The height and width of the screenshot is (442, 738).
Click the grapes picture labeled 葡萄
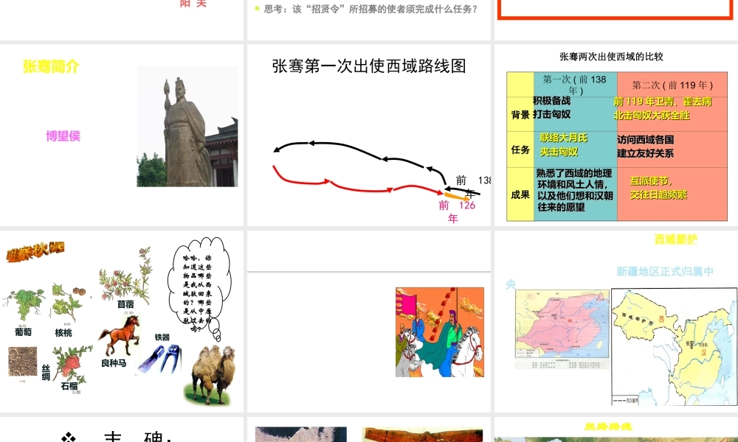click(x=24, y=305)
